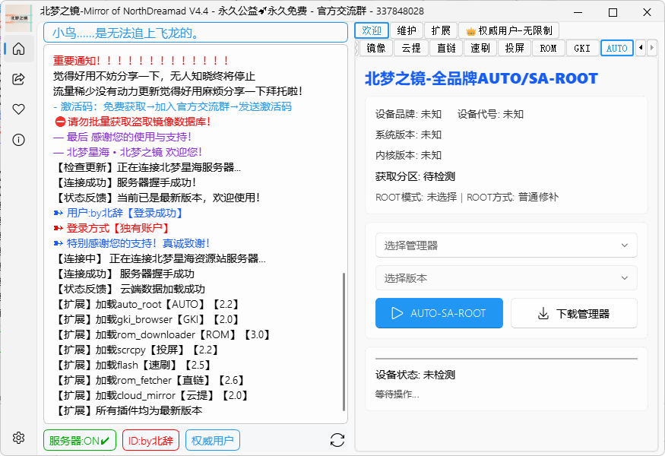Open the heart favorites icon in sidebar
The image size is (665, 456).
click(18, 109)
